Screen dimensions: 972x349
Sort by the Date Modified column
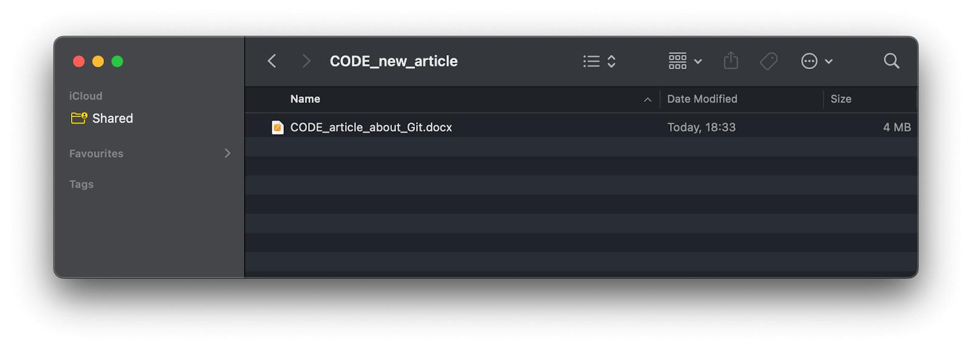pos(702,99)
